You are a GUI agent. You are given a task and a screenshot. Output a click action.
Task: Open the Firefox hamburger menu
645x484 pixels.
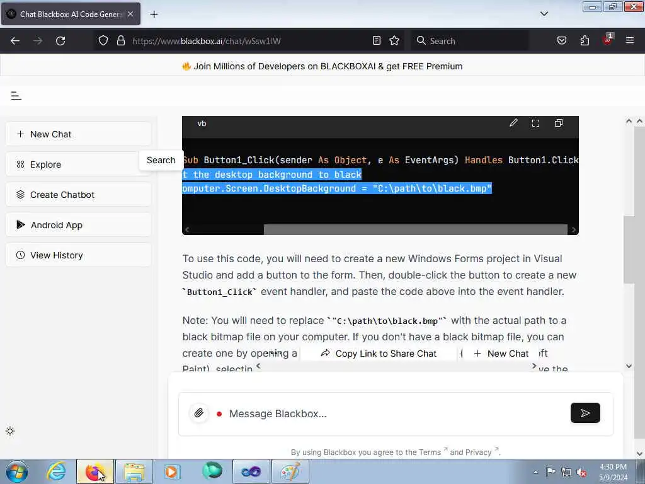coord(630,40)
